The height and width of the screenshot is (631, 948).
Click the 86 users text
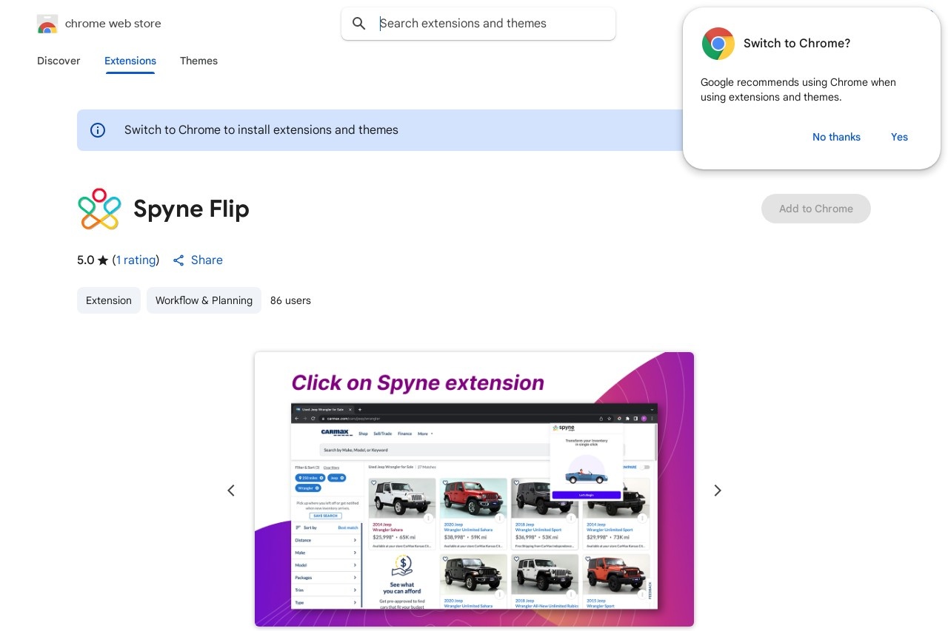[x=290, y=300]
